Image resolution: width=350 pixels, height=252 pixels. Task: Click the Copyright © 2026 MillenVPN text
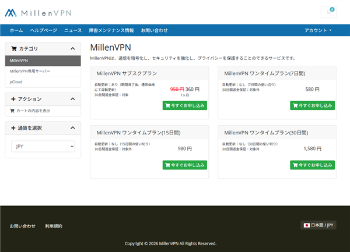[x=170, y=243]
